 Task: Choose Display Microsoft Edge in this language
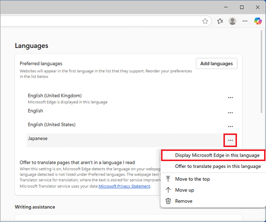[213, 155]
